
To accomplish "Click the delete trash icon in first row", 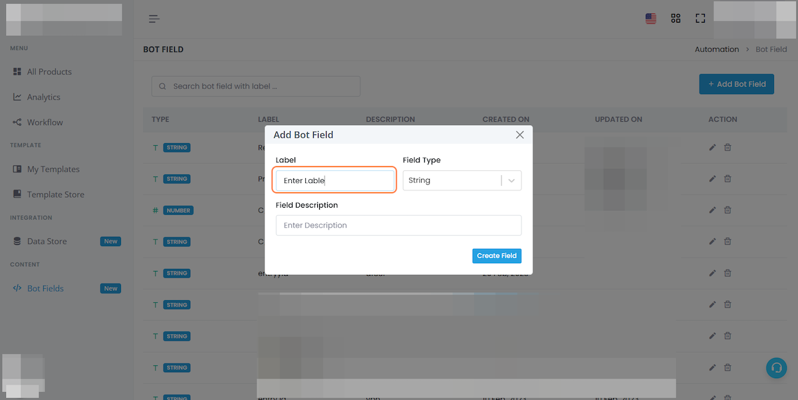I will point(728,147).
